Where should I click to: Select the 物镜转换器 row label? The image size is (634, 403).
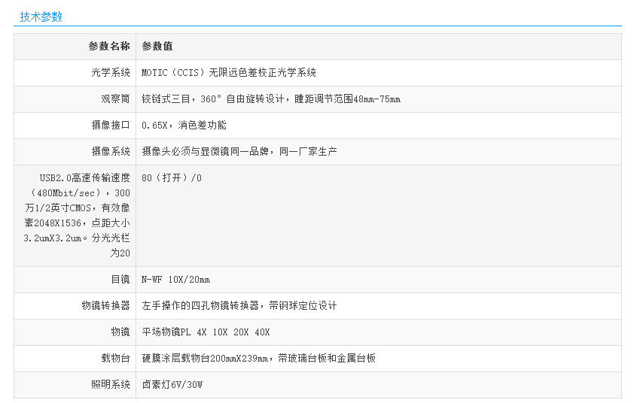click(x=105, y=306)
